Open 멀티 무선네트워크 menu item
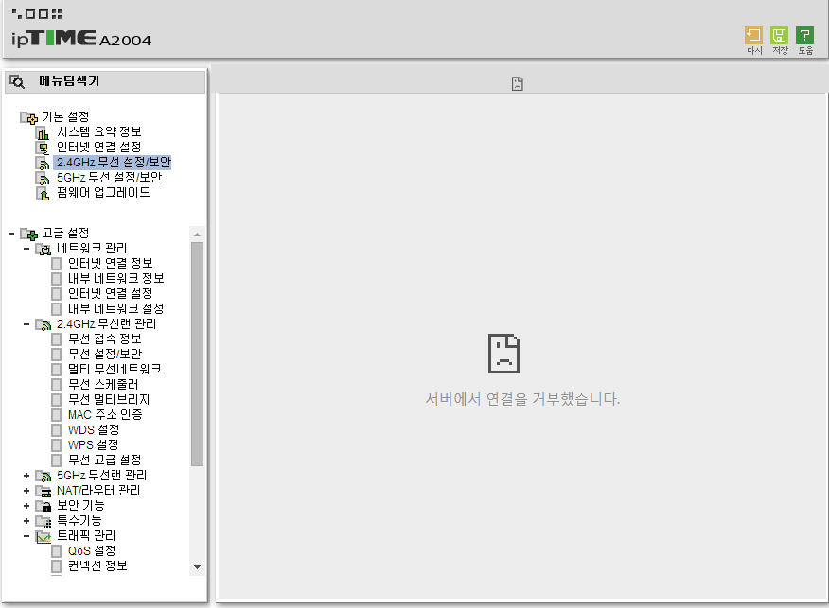829x608 pixels. tap(115, 369)
